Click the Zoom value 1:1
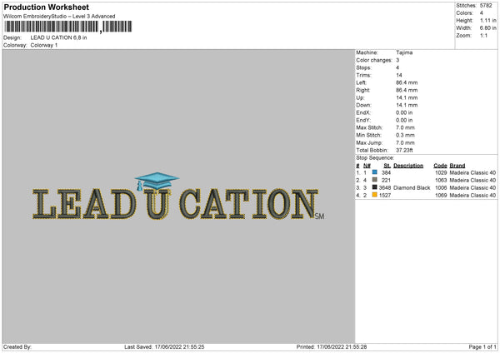This screenshot has height=353, width=500. tap(483, 36)
